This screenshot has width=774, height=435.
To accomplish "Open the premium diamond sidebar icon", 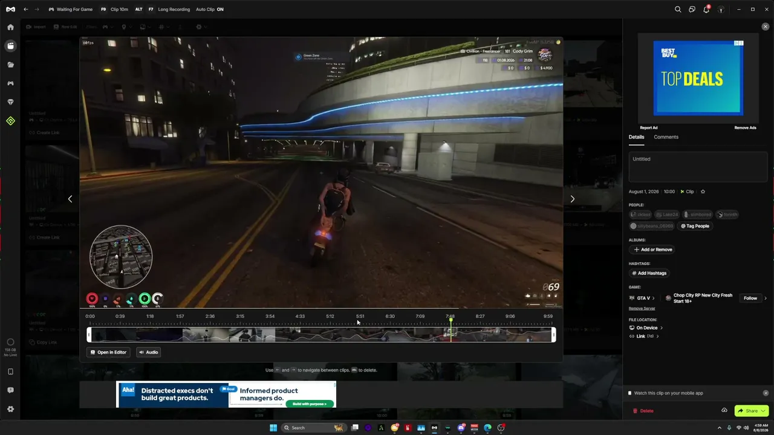I will pos(10,102).
